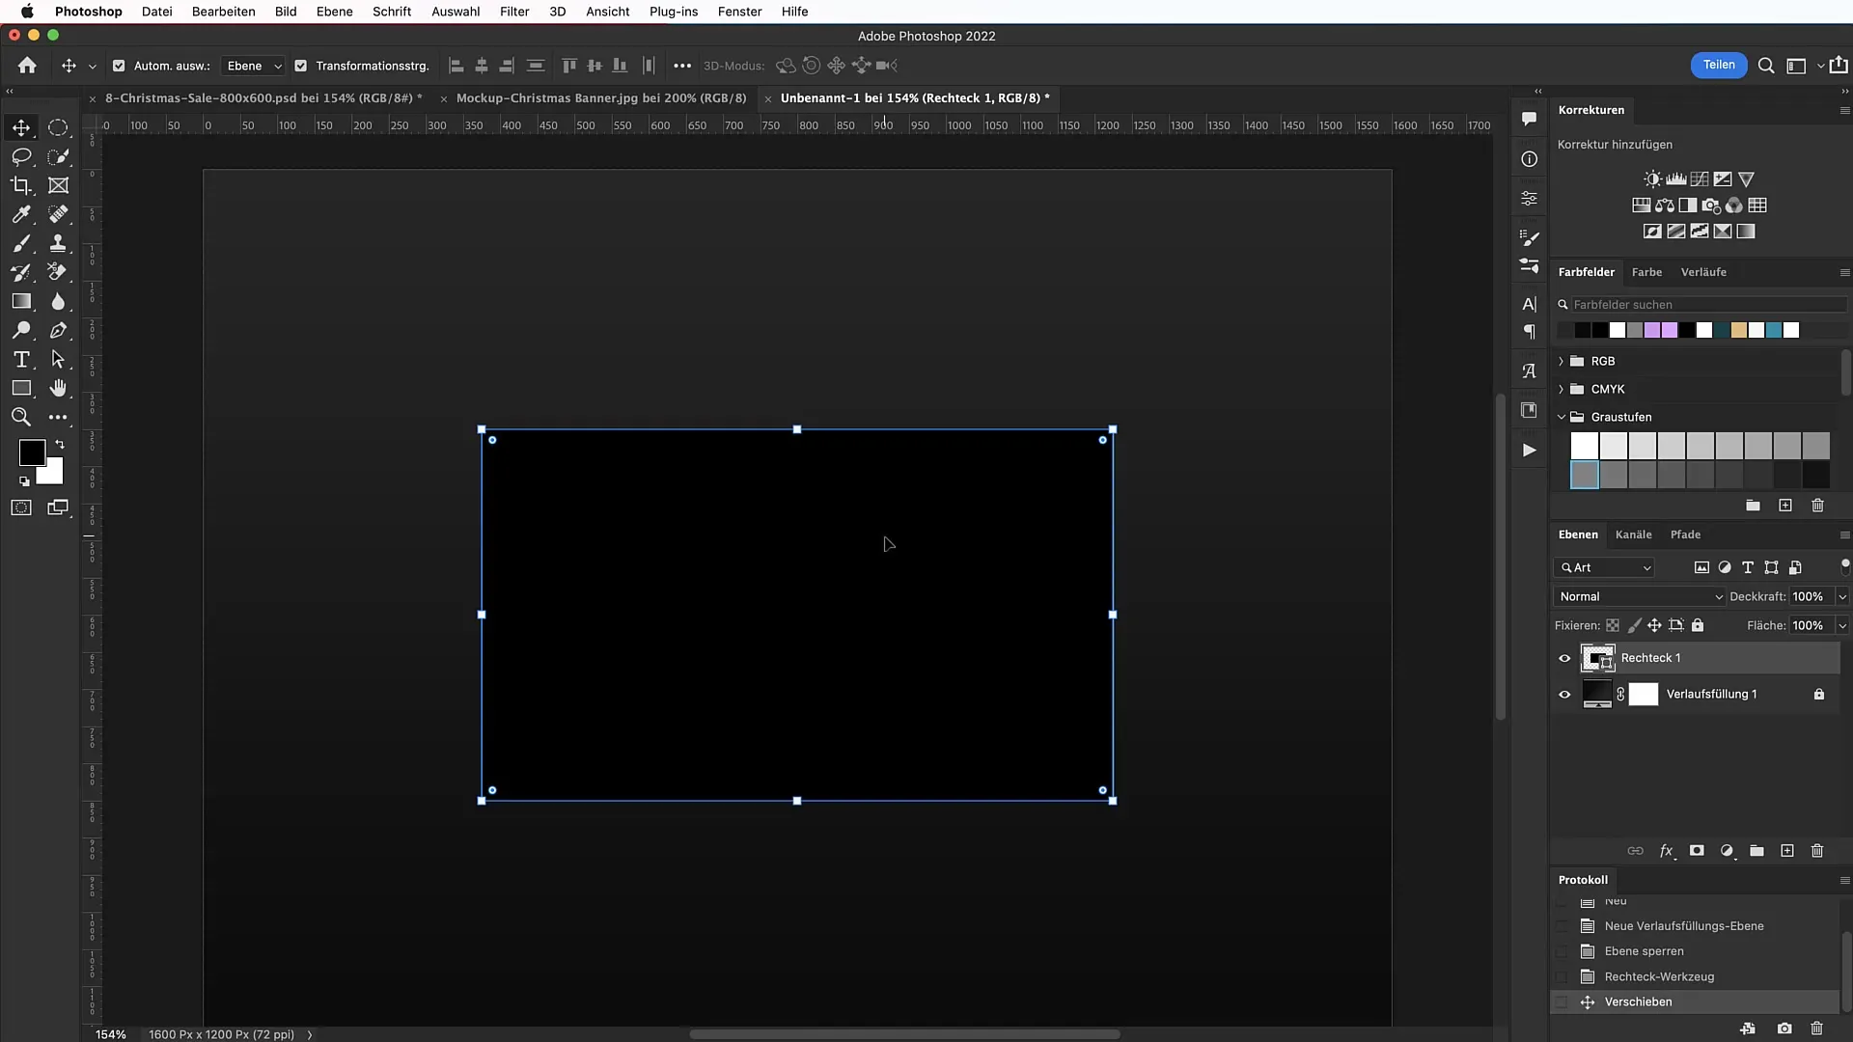Toggle Quick Mask mode
Viewport: 1853px width, 1042px height.
[21, 507]
